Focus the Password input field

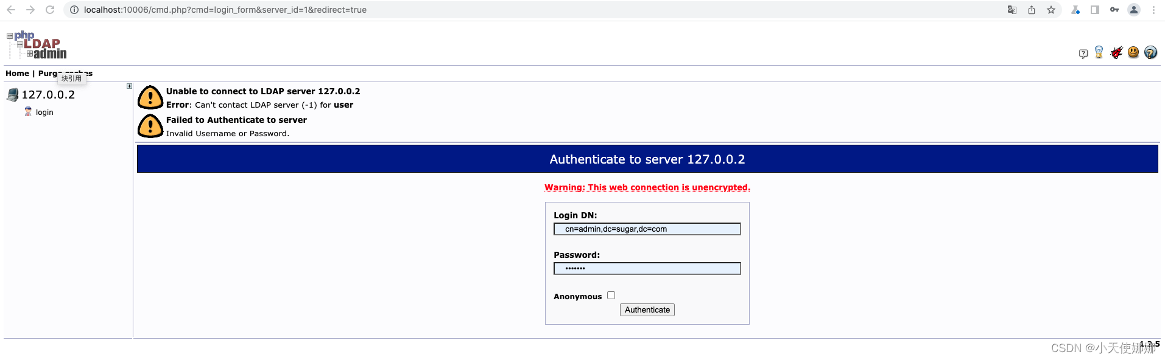coord(647,269)
